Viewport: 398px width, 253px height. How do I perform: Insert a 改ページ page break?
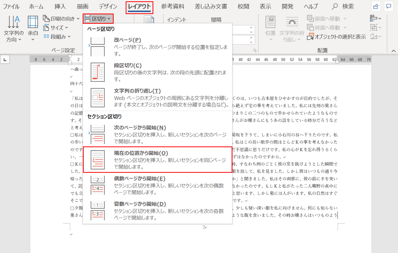(157, 47)
